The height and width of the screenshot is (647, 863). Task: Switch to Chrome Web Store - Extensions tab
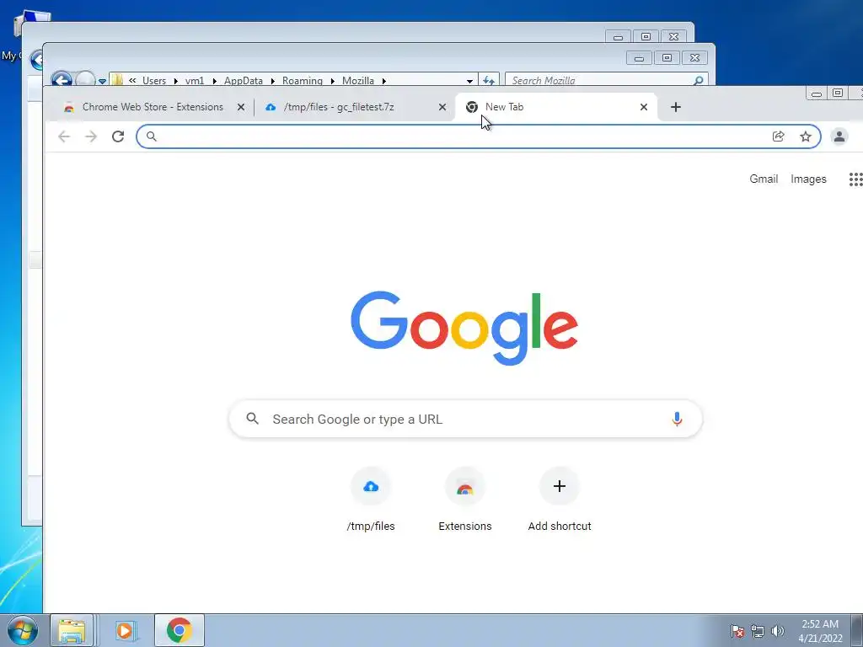tap(153, 107)
